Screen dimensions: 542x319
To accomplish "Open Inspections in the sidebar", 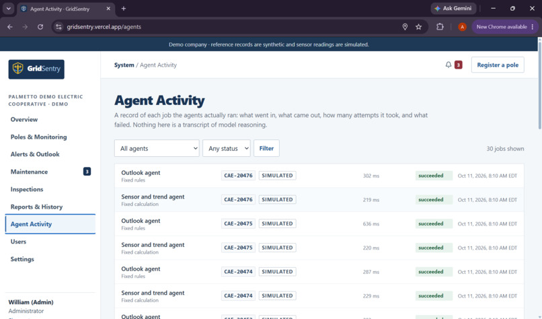I will (27, 189).
